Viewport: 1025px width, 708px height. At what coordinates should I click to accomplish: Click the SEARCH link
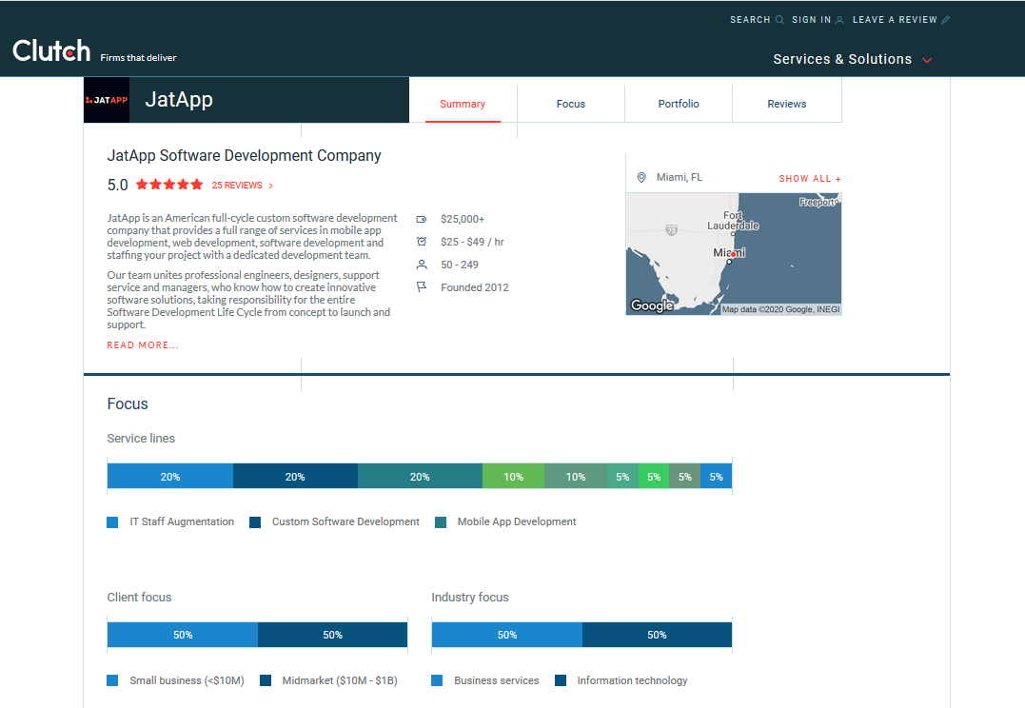pos(750,20)
